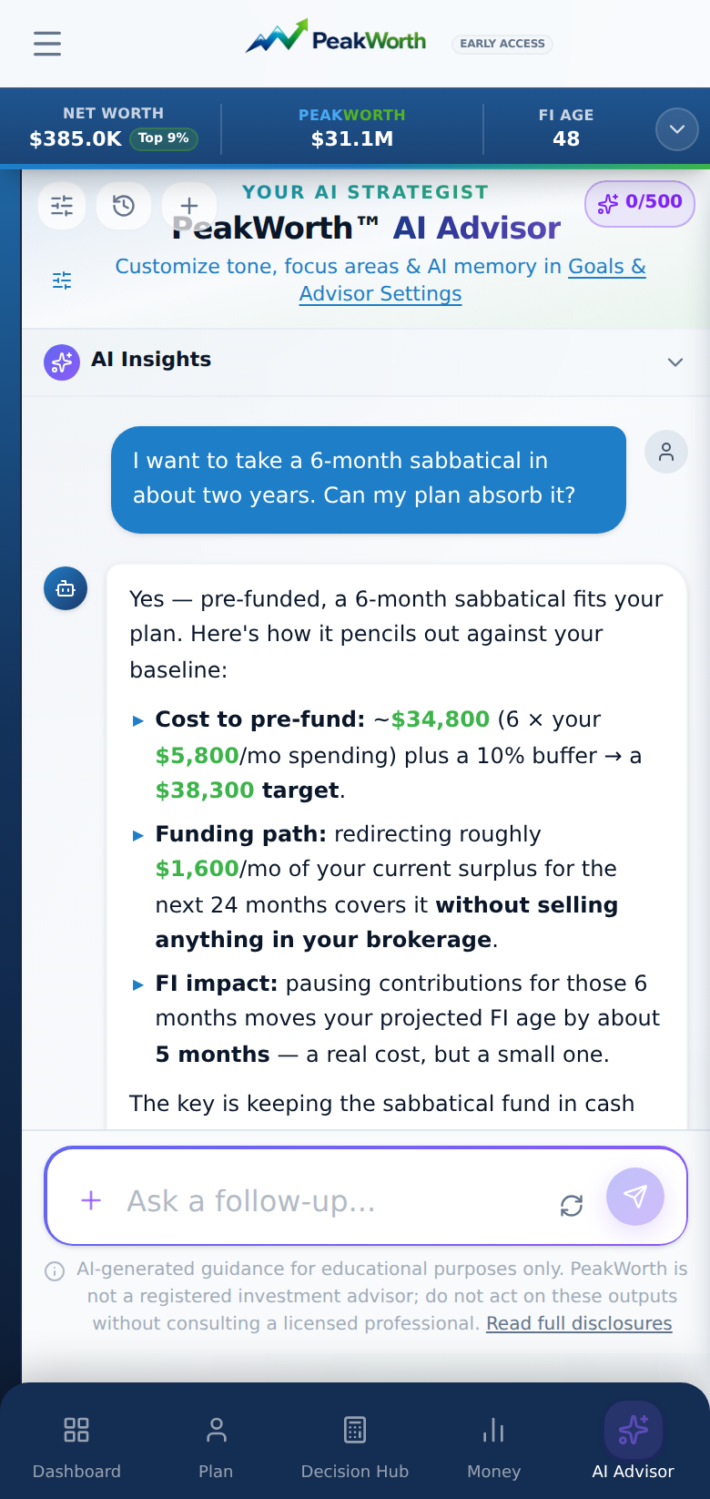Expand the stats bar chevron

click(x=677, y=129)
